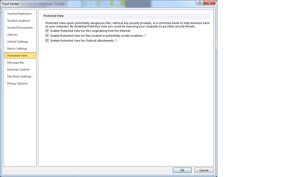Select the highlighted Protected View item
This screenshot has height=177, width=298.
point(20,56)
